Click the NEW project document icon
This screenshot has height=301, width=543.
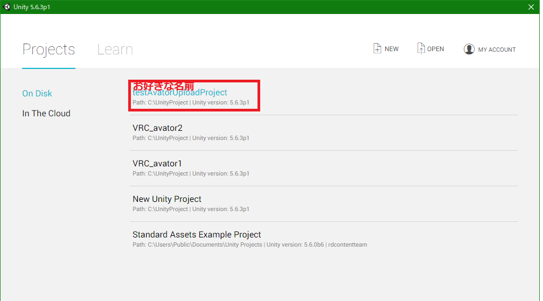377,48
